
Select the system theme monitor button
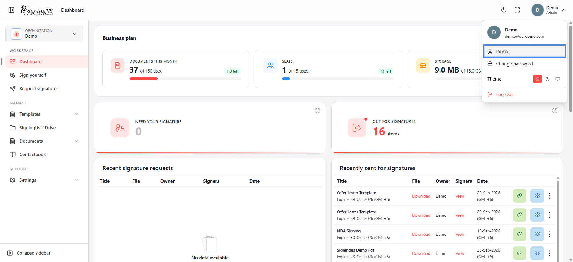pyautogui.click(x=558, y=79)
